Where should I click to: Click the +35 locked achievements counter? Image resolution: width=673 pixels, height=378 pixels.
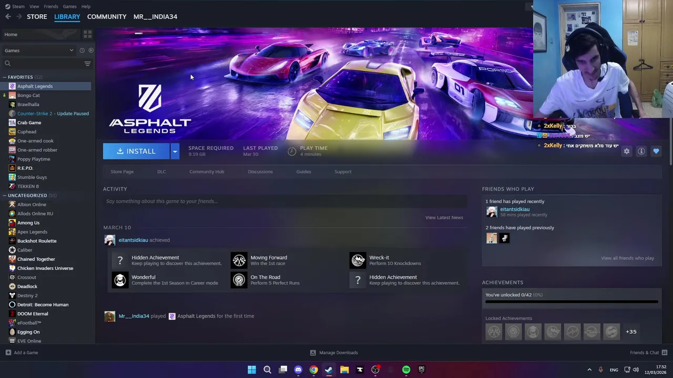[631, 332]
